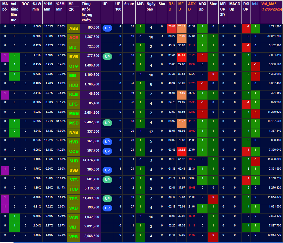Select the VPB stock ticker
Image resolution: width=283 pixels, height=243 pixels.
pyautogui.click(x=73, y=236)
